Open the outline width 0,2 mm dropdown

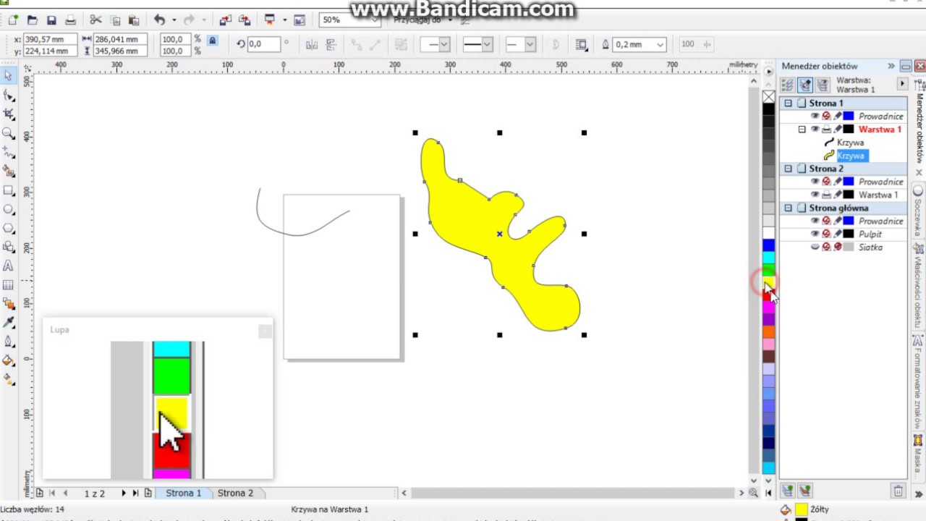[x=660, y=44]
